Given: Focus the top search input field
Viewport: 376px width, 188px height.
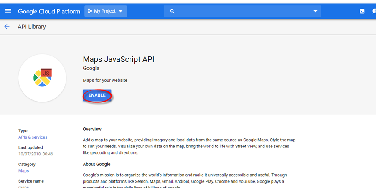Looking at the screenshot, I should pos(242,11).
